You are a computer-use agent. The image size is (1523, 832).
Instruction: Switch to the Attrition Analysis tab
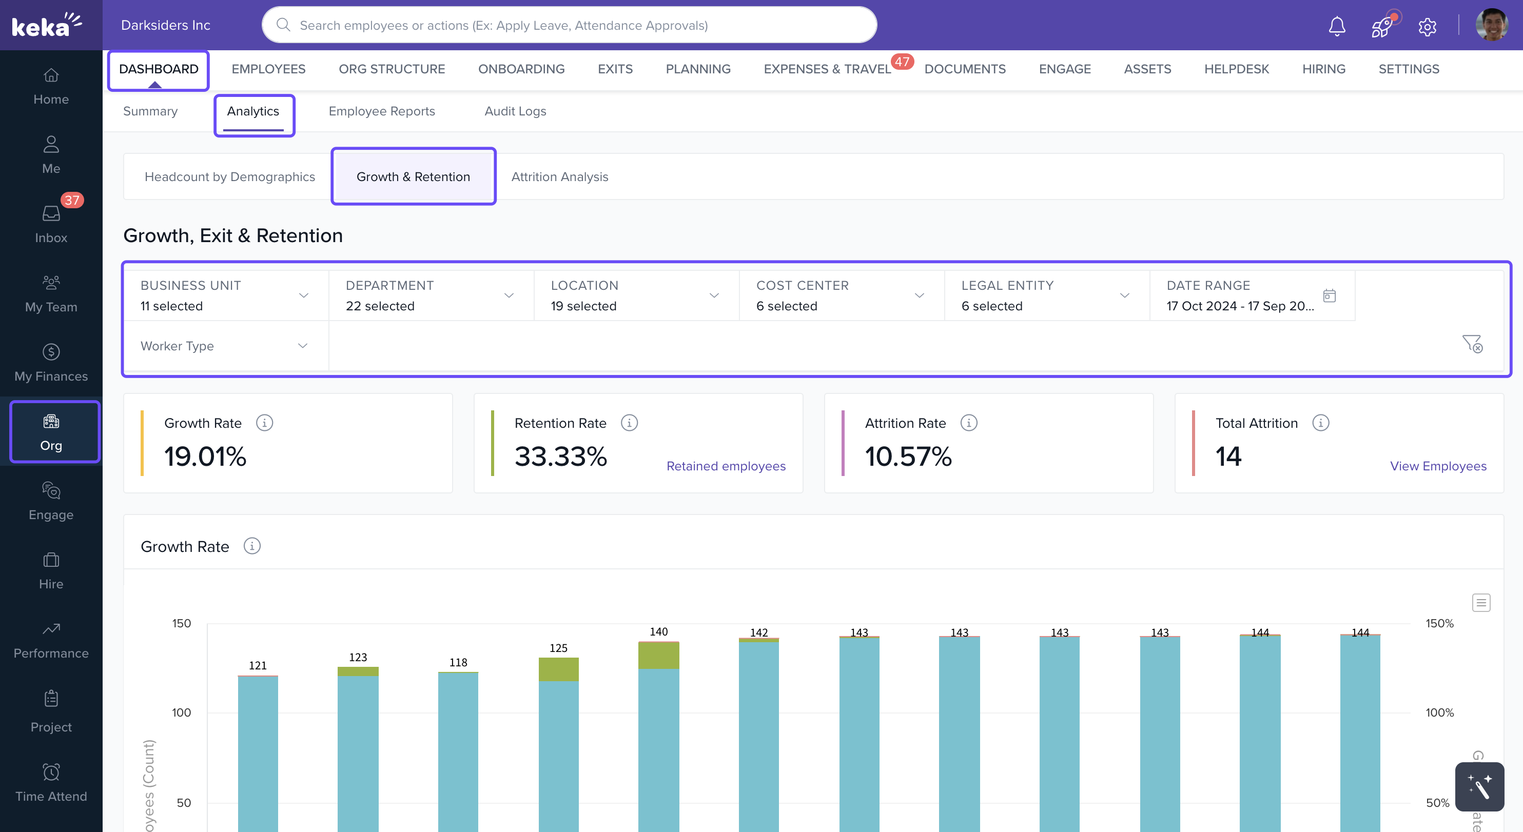[559, 176]
